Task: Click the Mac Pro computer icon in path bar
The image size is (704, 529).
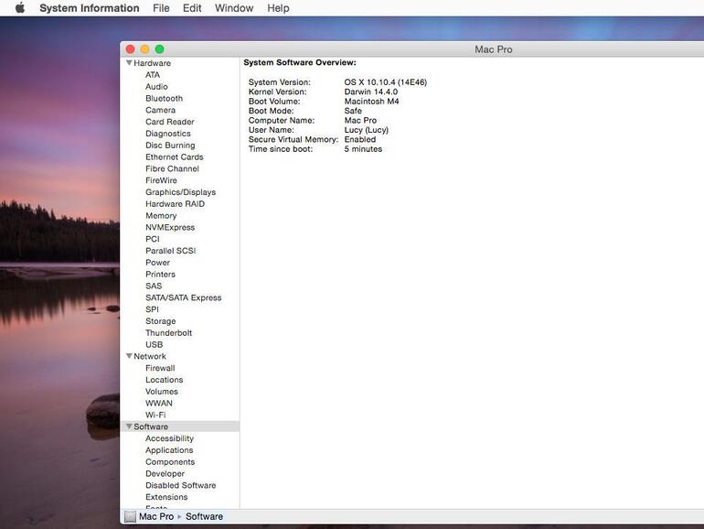Action: point(130,516)
